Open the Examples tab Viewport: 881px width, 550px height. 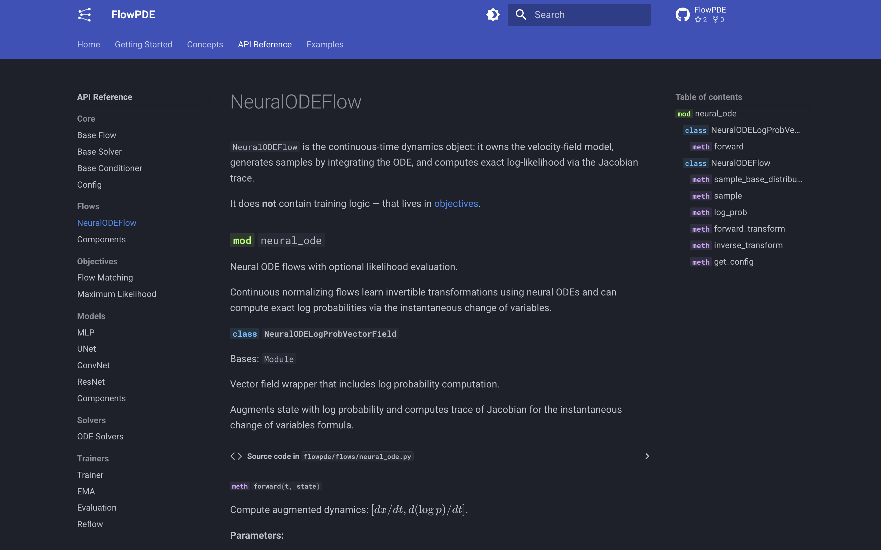(325, 44)
